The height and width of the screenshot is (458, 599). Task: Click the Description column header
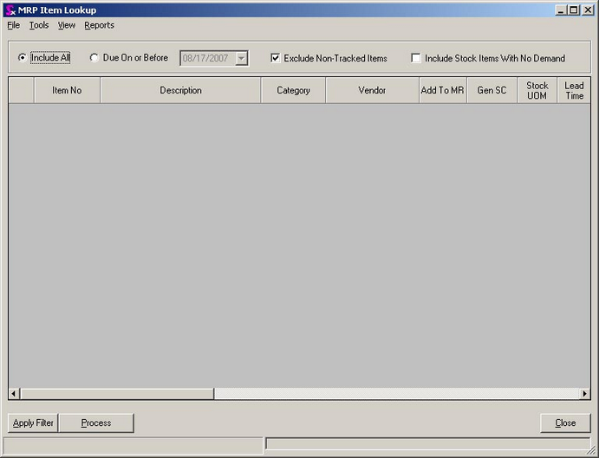click(x=180, y=91)
